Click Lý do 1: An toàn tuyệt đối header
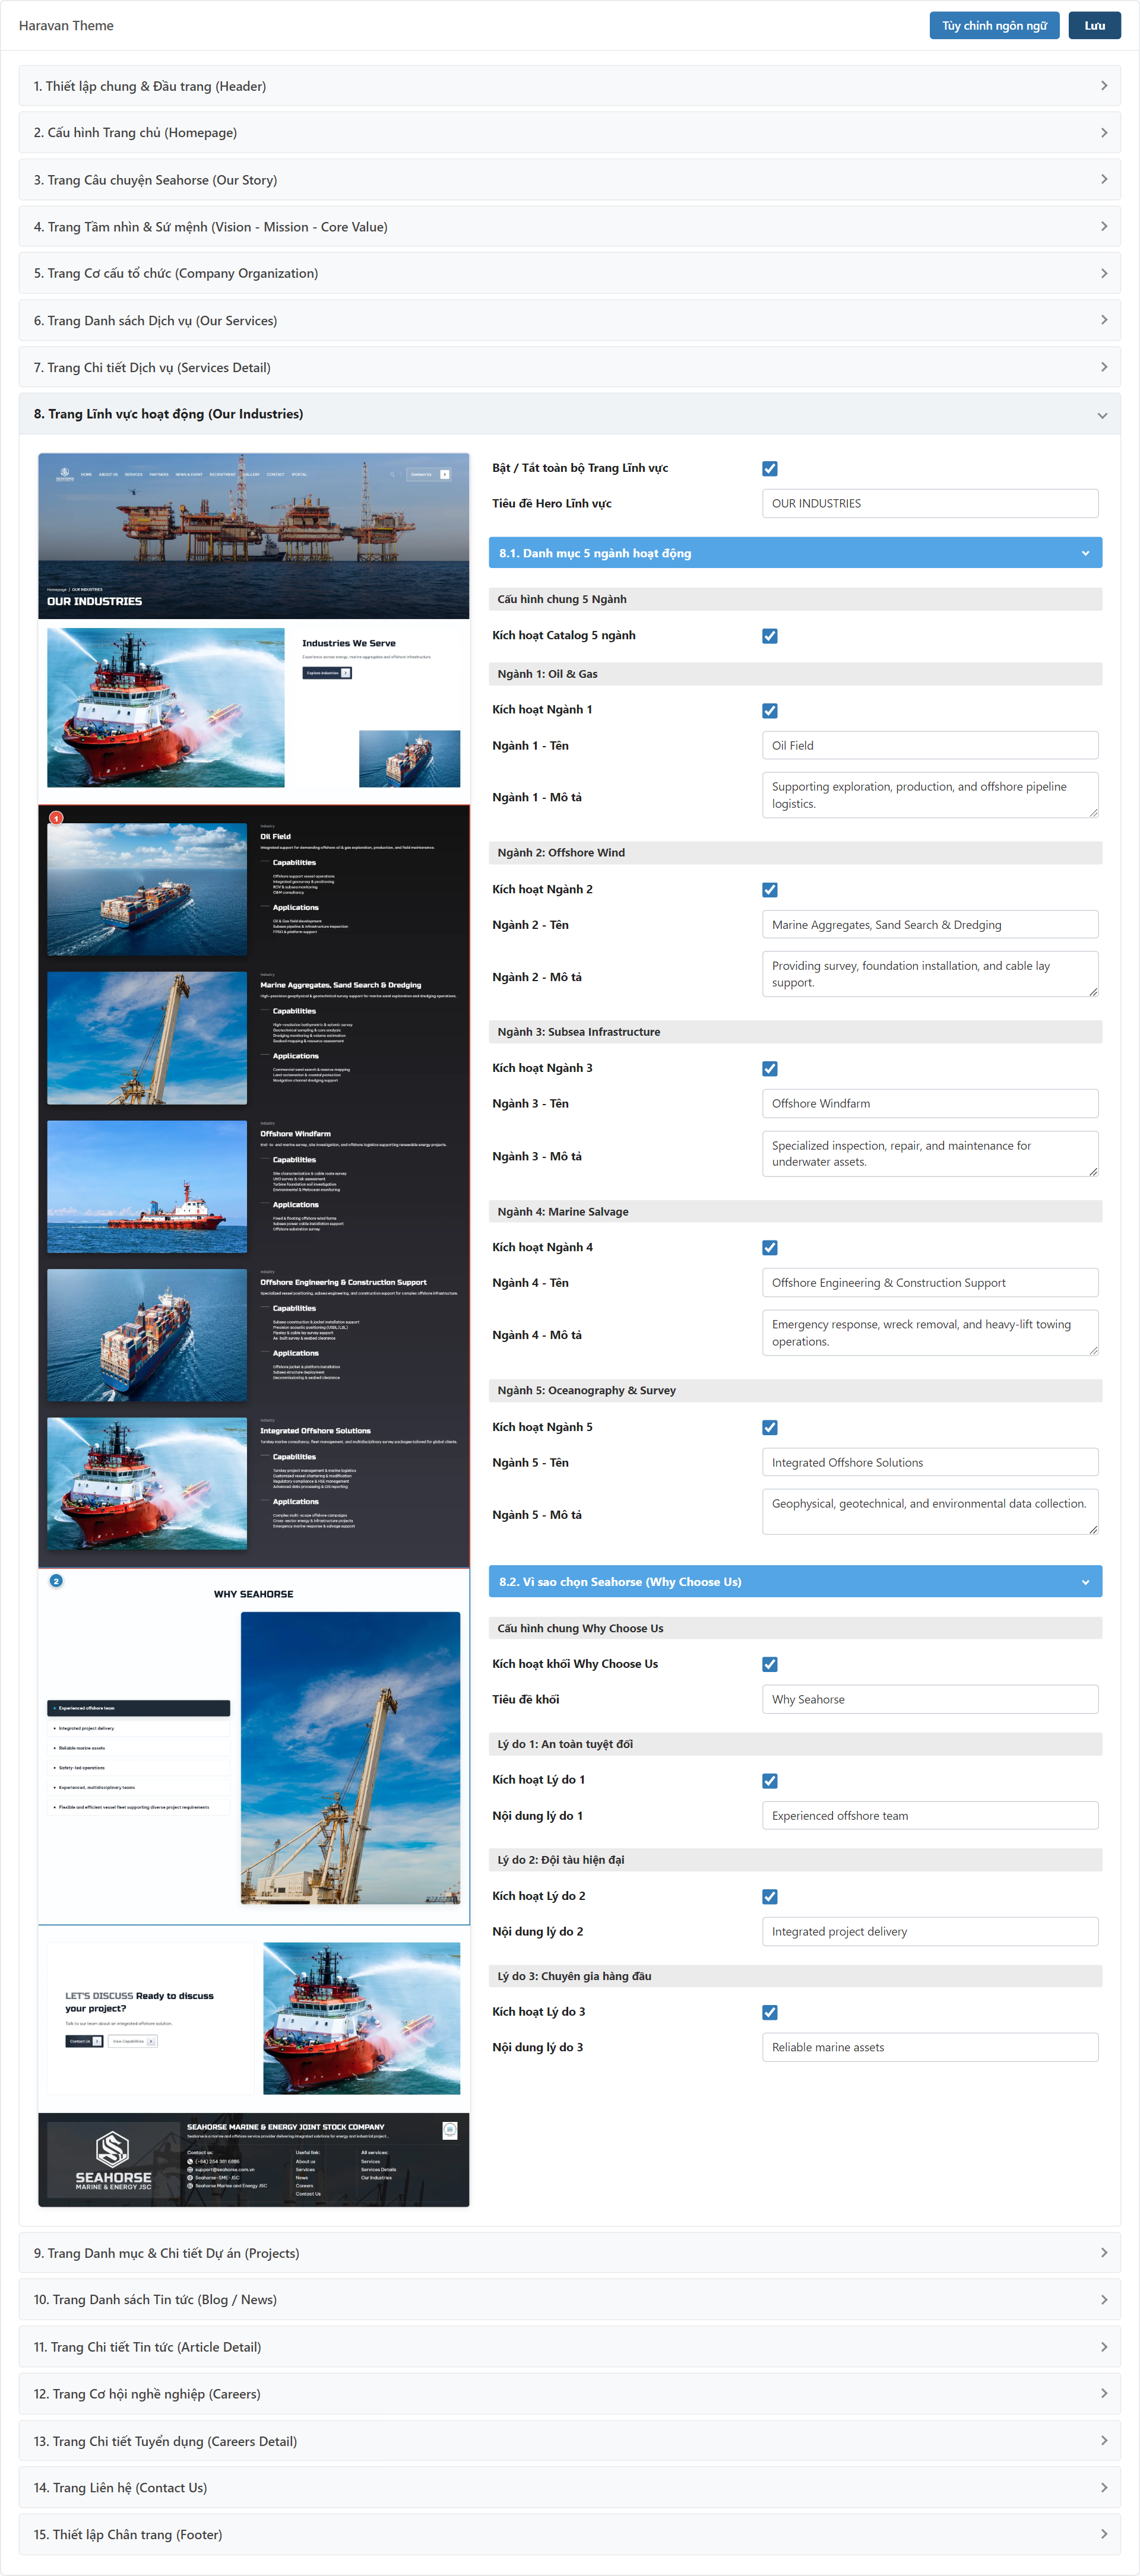Viewport: 1140px width, 2576px height. [795, 1744]
